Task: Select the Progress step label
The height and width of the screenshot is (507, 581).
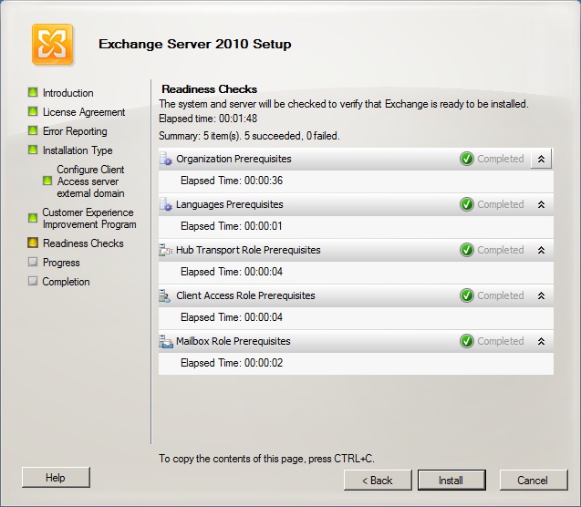Action: pos(61,263)
